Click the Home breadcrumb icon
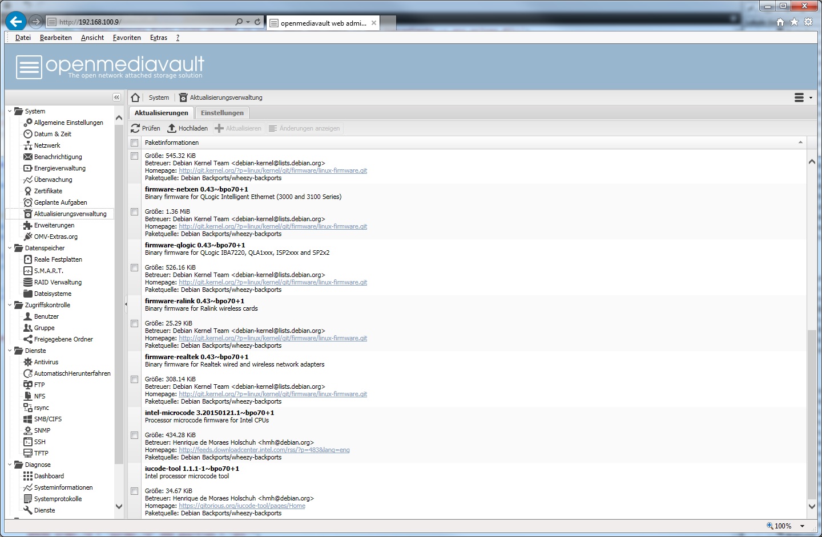This screenshot has width=822, height=537. click(x=135, y=97)
